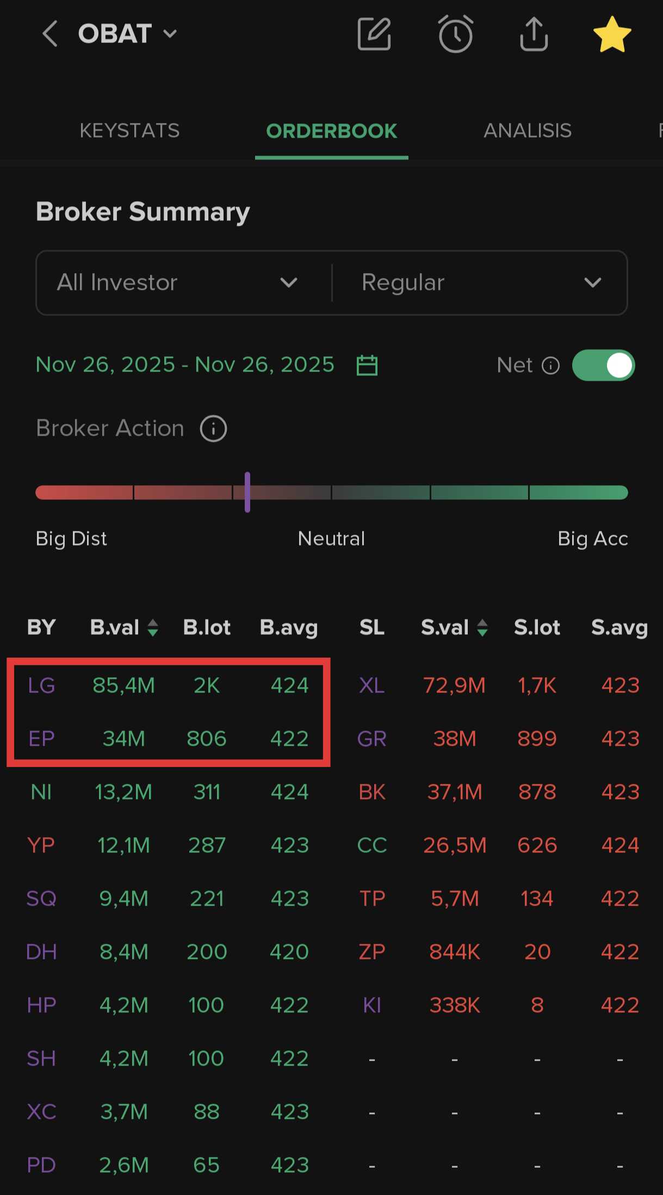Select the LG buyer broker code
The image size is (663, 1195).
(41, 685)
